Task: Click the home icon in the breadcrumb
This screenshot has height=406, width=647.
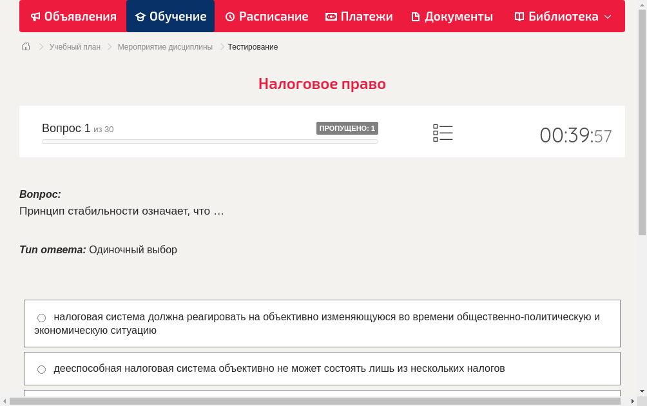Action: click(x=26, y=46)
